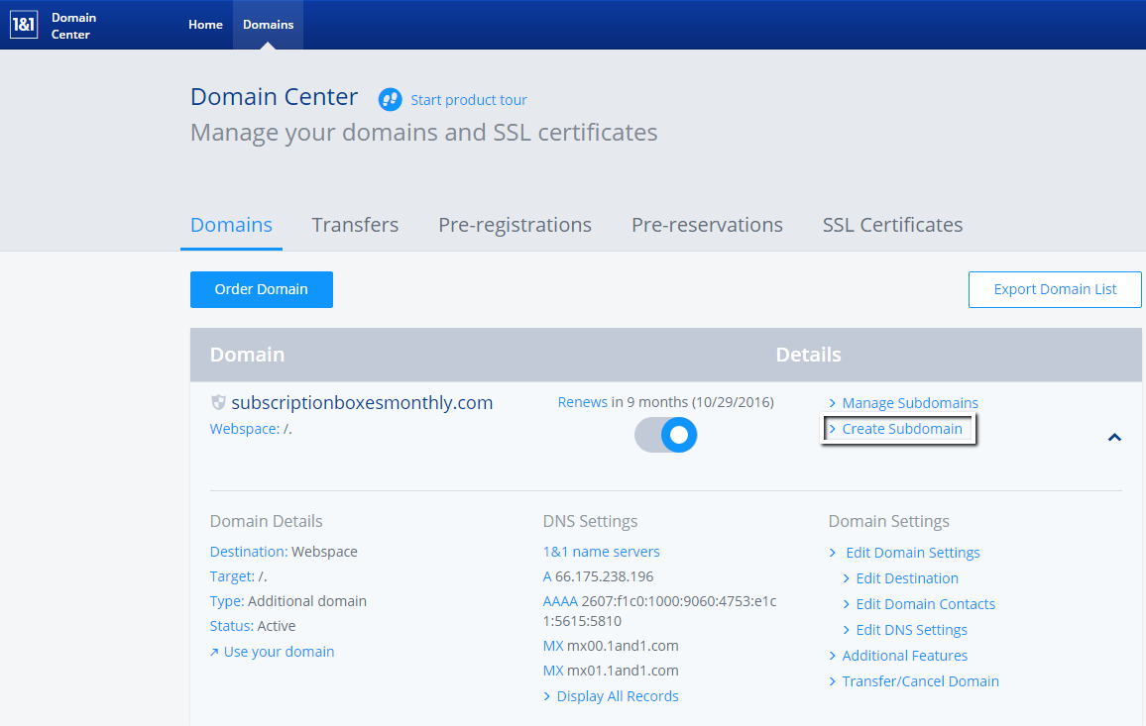Viewport: 1146px width, 726px height.
Task: Click the chevron before Create Subdomain
Action: [x=833, y=429]
